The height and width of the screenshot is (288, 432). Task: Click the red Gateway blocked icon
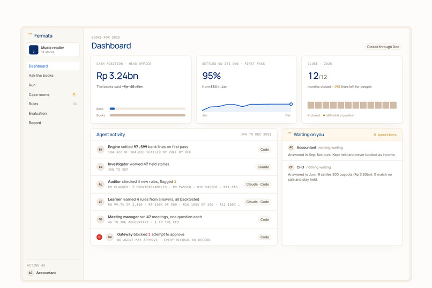point(100,237)
